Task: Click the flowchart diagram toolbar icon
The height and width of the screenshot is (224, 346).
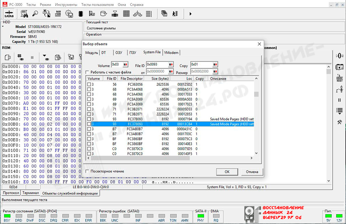Action: point(138,14)
